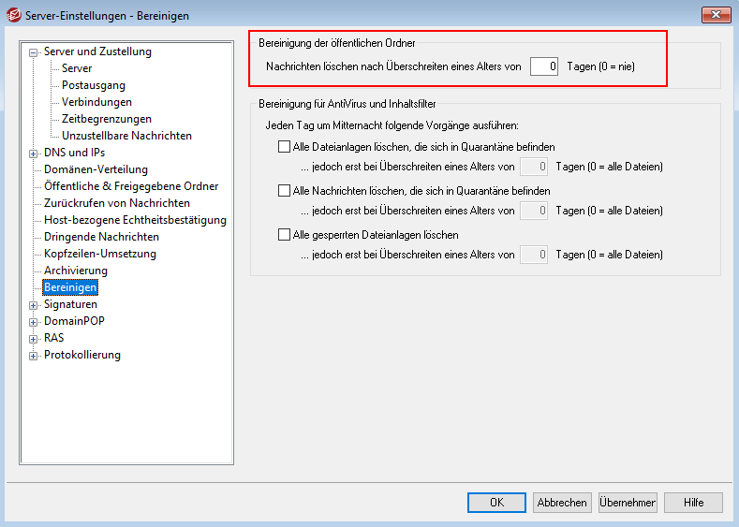Click the public folder message age days field
The height and width of the screenshot is (527, 739).
(x=544, y=66)
